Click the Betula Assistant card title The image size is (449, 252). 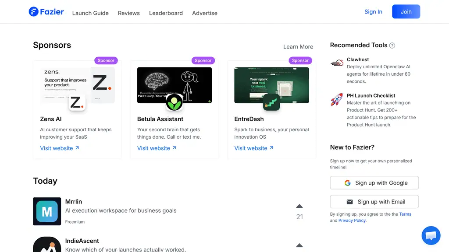pyautogui.click(x=160, y=119)
